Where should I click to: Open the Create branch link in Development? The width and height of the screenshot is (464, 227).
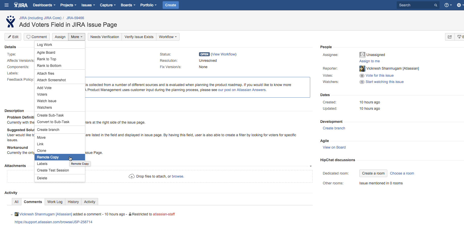coord(334,128)
